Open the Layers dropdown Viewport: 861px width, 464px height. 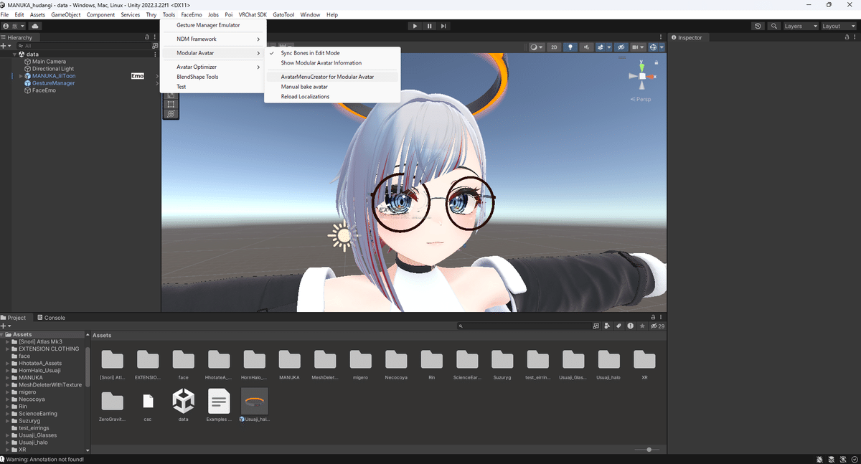coord(800,26)
